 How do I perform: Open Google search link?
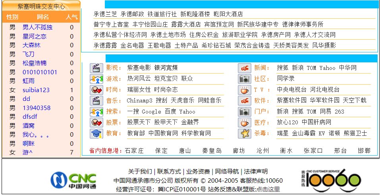(151, 112)
